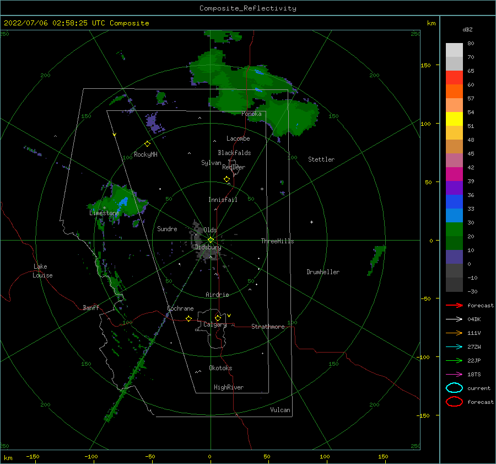Click the red 60-65 dBZ color swatch
Viewport: 496px width, 464px height.
click(454, 77)
